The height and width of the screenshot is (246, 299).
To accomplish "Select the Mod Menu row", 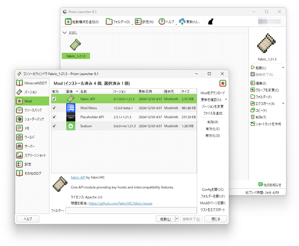I will tap(124, 108).
